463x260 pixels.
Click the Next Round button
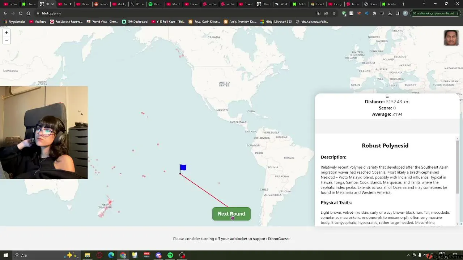coord(231,214)
